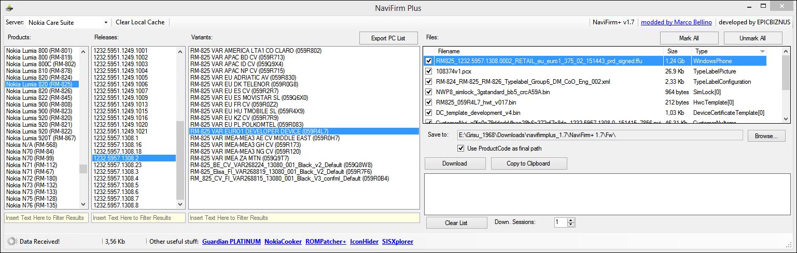The height and width of the screenshot is (253, 797).
Task: Open the Server dropdown showing Nokia Care Suite
Action: 68,22
